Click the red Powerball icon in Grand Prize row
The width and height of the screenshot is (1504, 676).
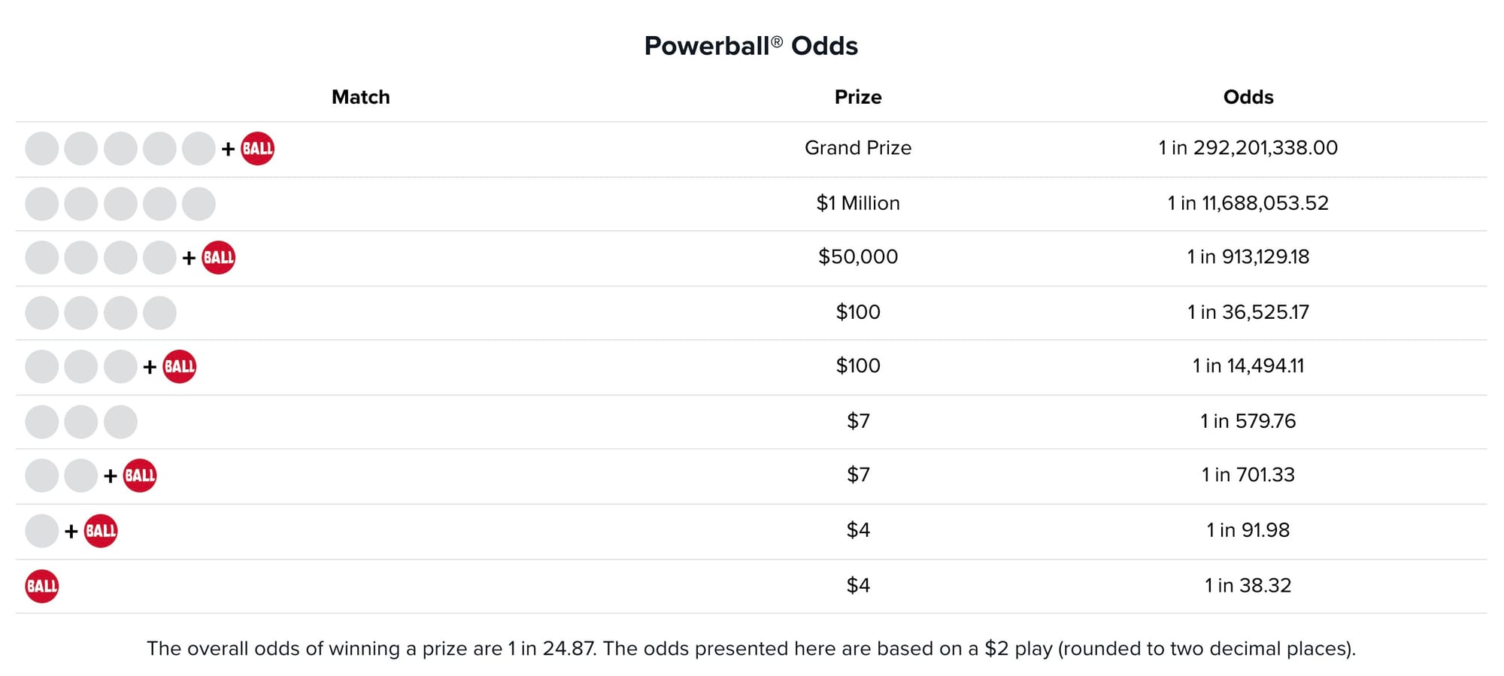coord(257,148)
